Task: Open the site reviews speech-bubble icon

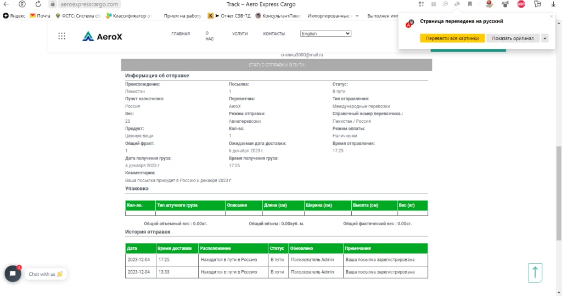Action: [446, 4]
